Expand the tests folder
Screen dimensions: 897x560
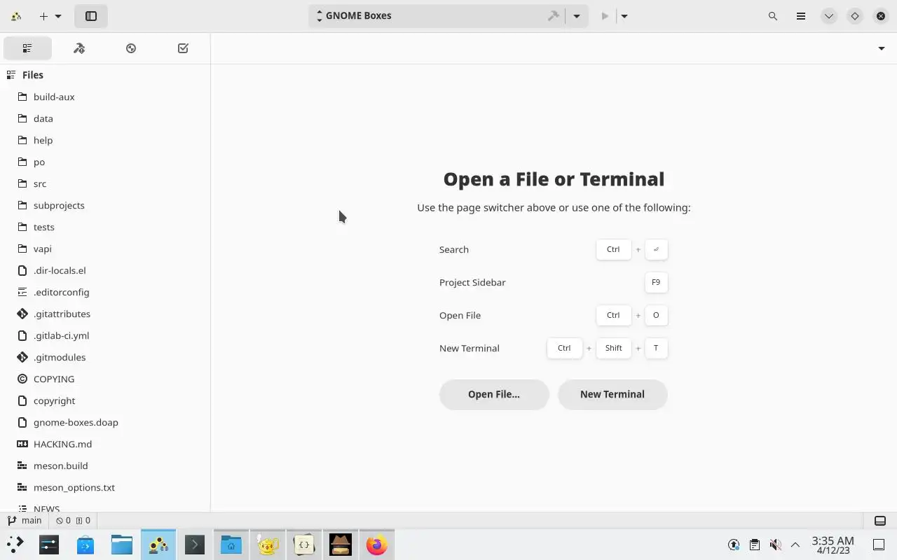coord(105,227)
